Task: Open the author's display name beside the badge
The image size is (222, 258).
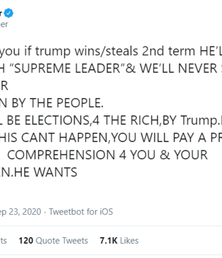Action: pos(2,14)
